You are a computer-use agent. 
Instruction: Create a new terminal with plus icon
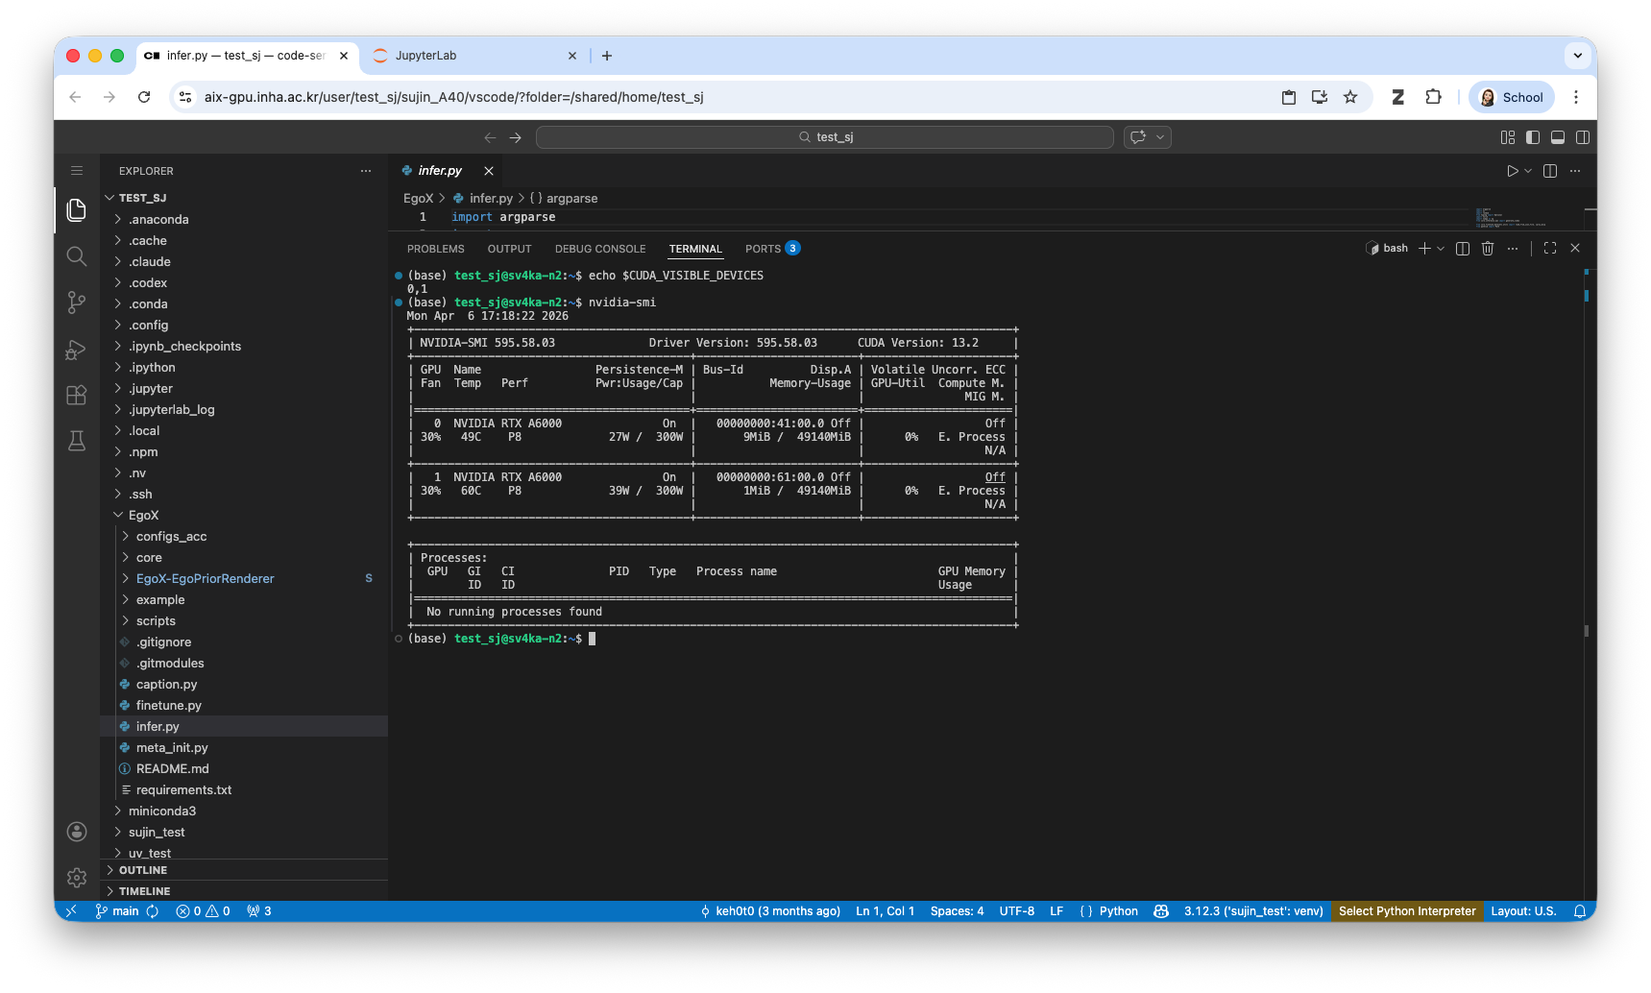[1424, 248]
